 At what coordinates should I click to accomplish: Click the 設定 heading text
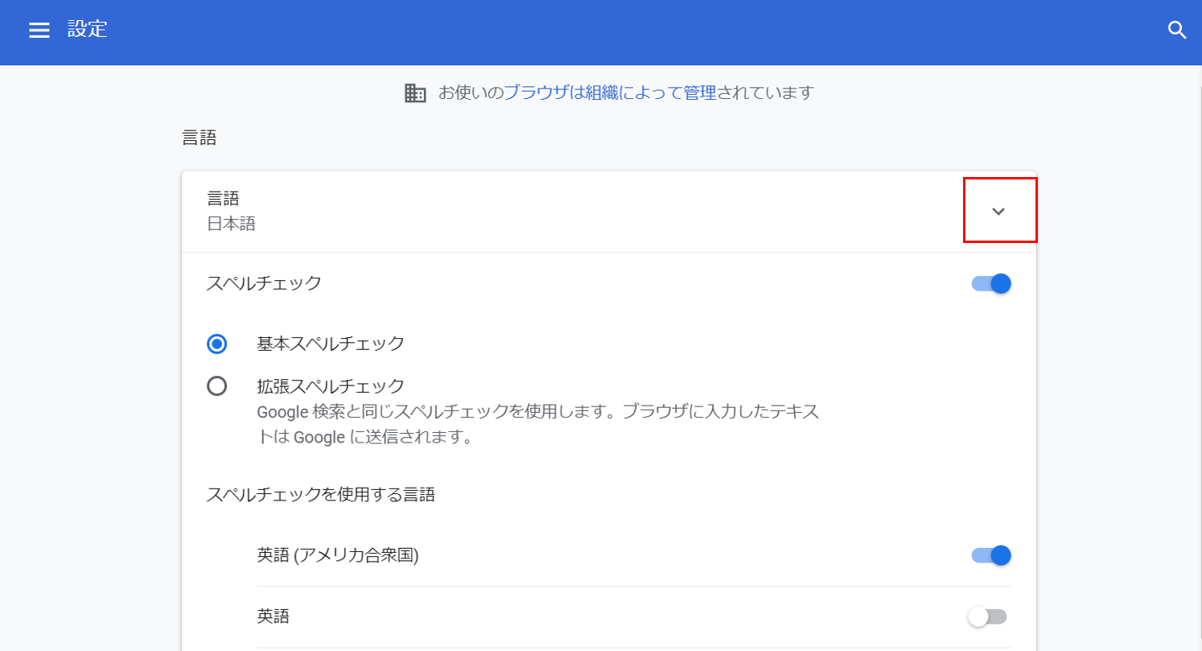88,30
